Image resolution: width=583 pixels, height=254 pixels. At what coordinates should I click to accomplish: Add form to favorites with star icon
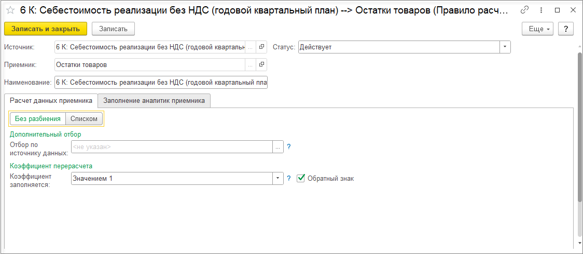[10, 10]
